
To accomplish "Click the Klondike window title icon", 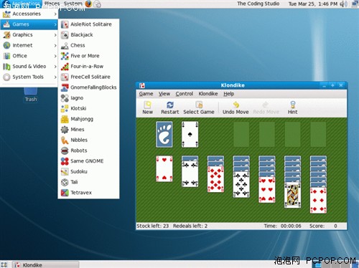I will point(142,85).
